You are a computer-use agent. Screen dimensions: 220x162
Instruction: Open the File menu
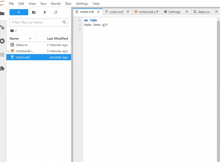point(11,4)
